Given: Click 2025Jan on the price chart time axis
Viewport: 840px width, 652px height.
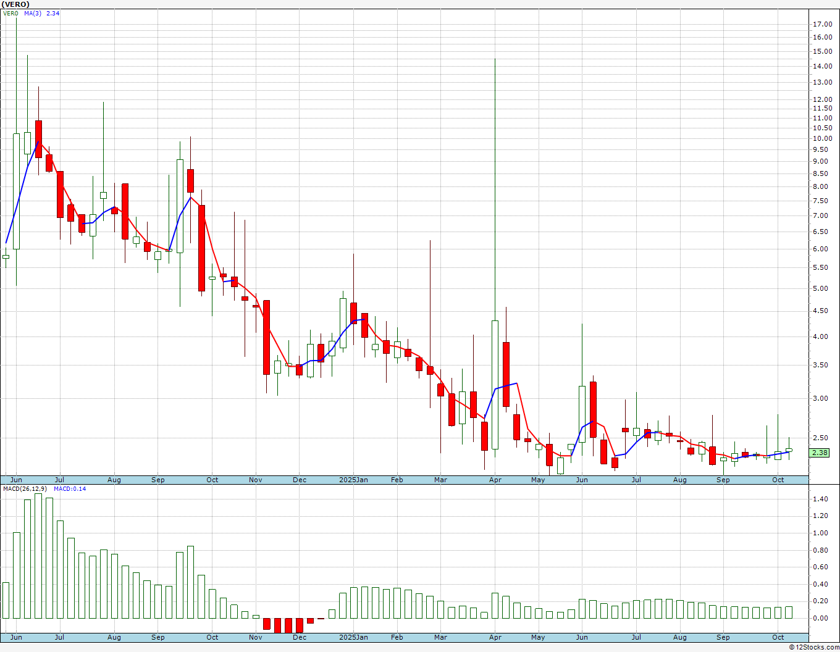Looking at the screenshot, I should click(x=354, y=480).
